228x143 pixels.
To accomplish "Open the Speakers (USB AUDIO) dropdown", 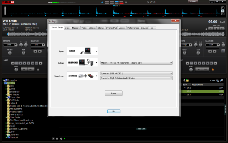I will tap(136, 73).
